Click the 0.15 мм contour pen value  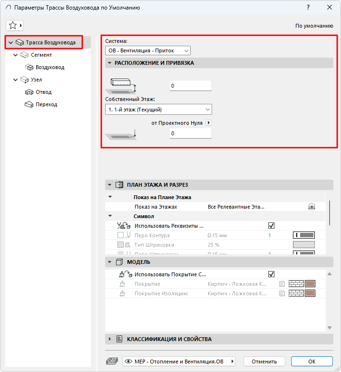tap(217, 235)
